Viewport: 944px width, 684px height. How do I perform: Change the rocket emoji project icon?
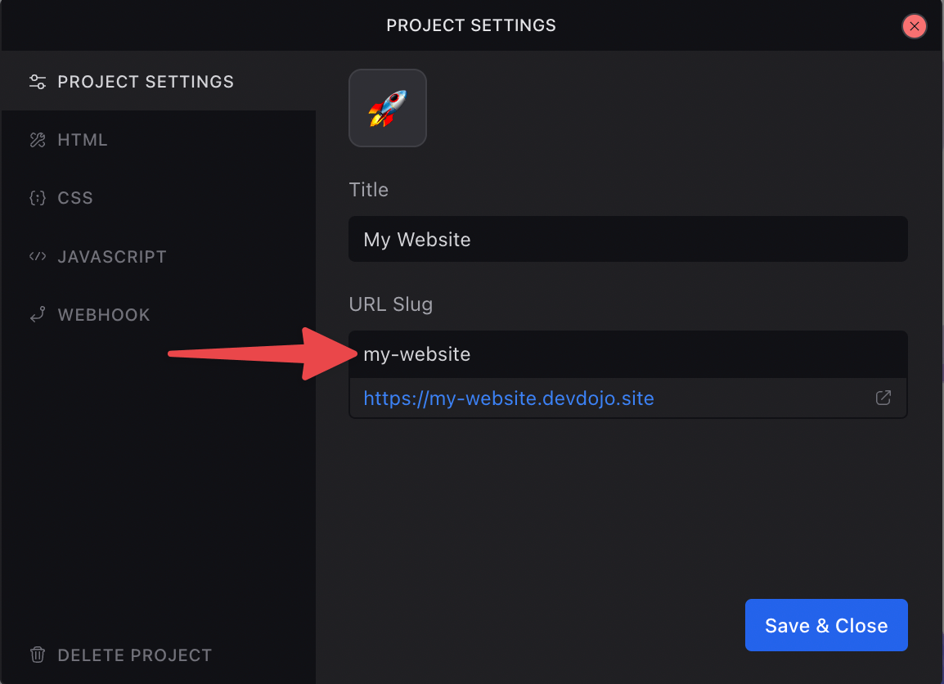pos(388,108)
